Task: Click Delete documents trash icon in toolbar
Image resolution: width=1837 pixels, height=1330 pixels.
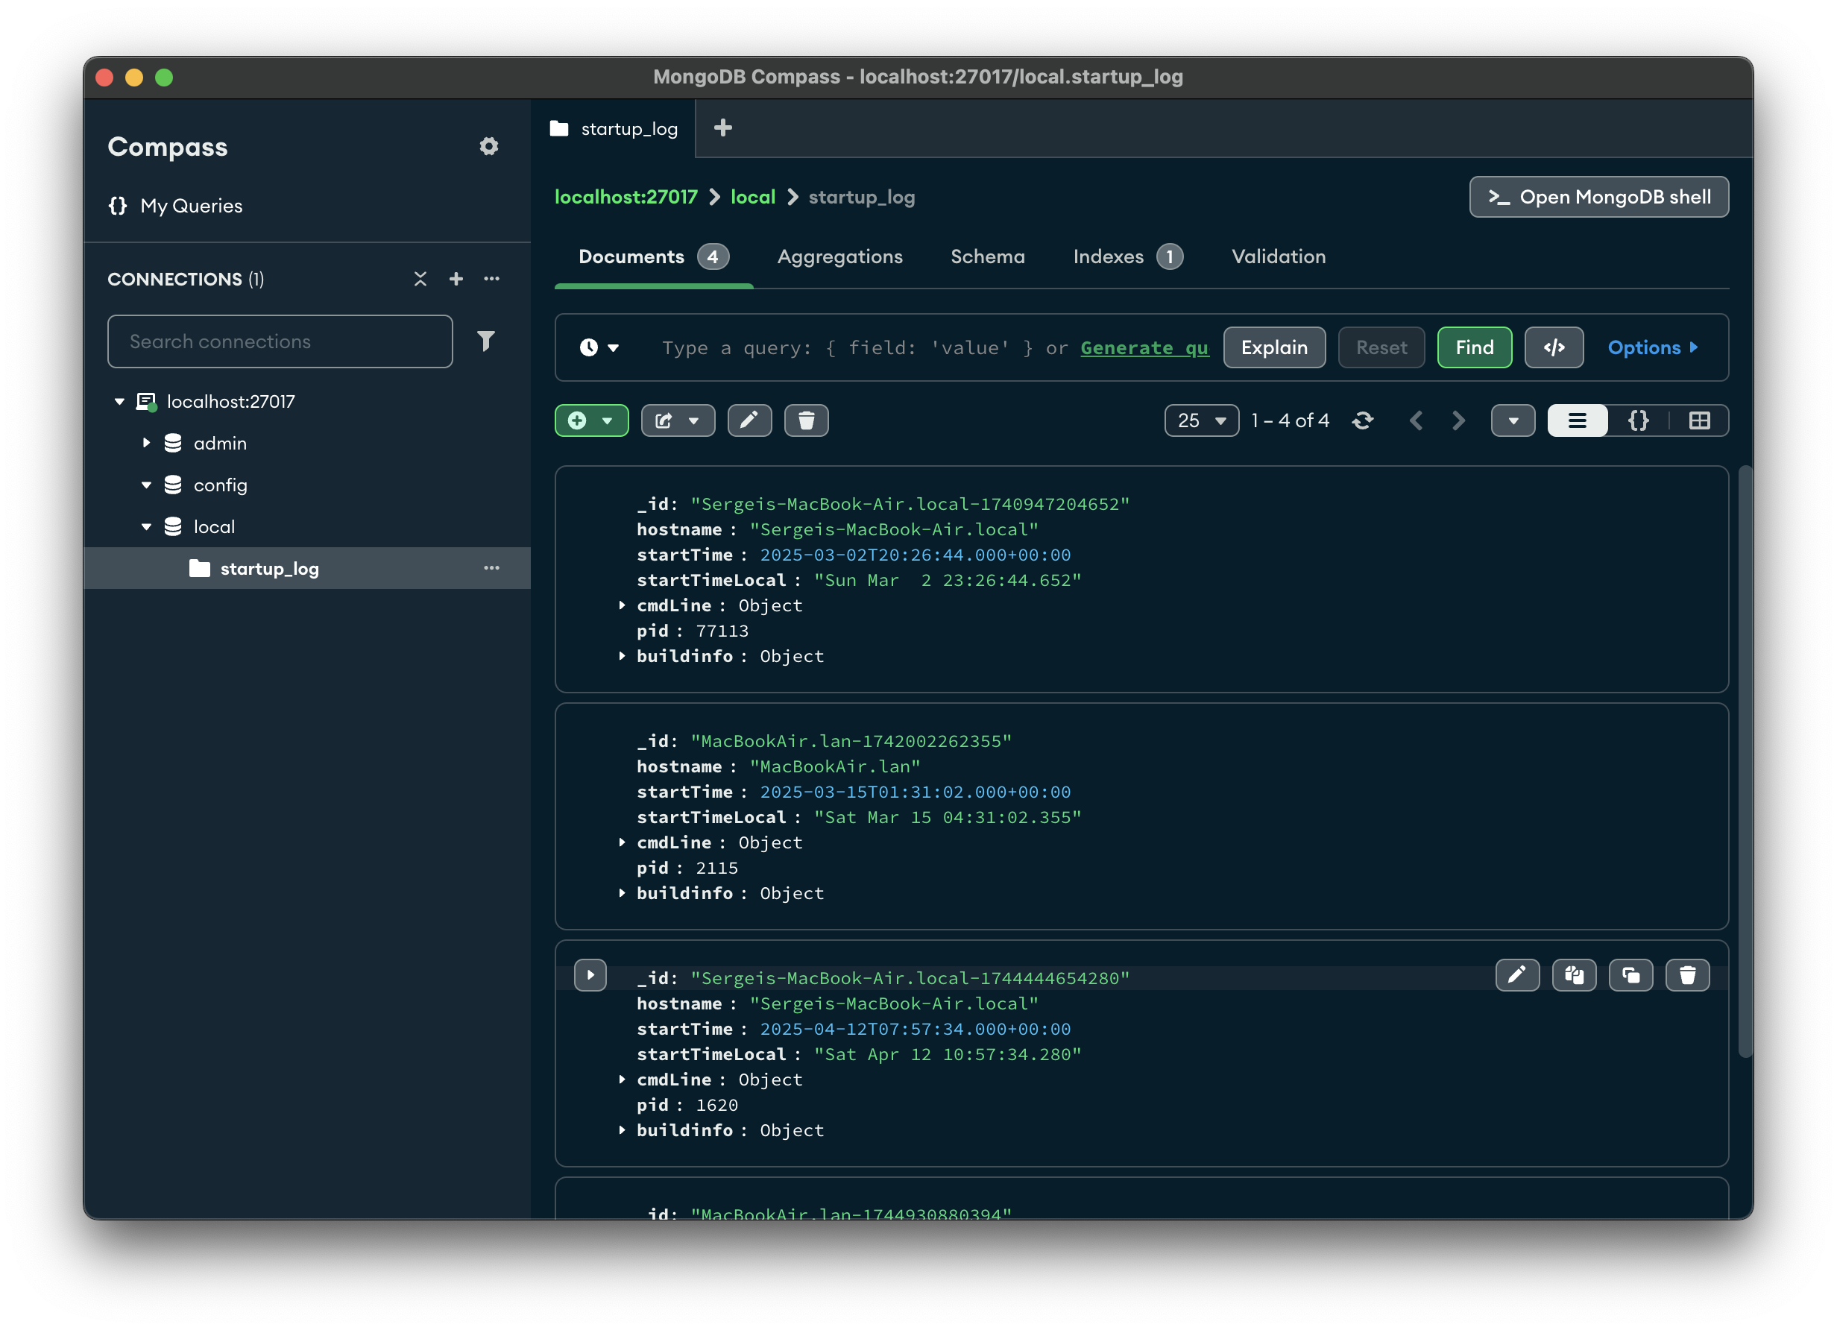Action: tap(806, 420)
